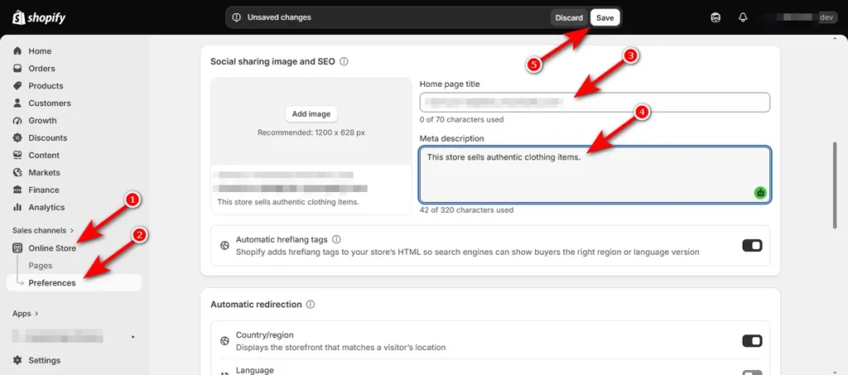
Task: Click info icon next to Automatic redirection
Action: click(x=311, y=304)
